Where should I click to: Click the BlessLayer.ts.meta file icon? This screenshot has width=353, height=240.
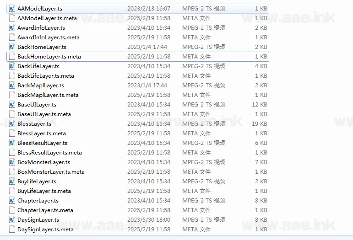coord(12,133)
